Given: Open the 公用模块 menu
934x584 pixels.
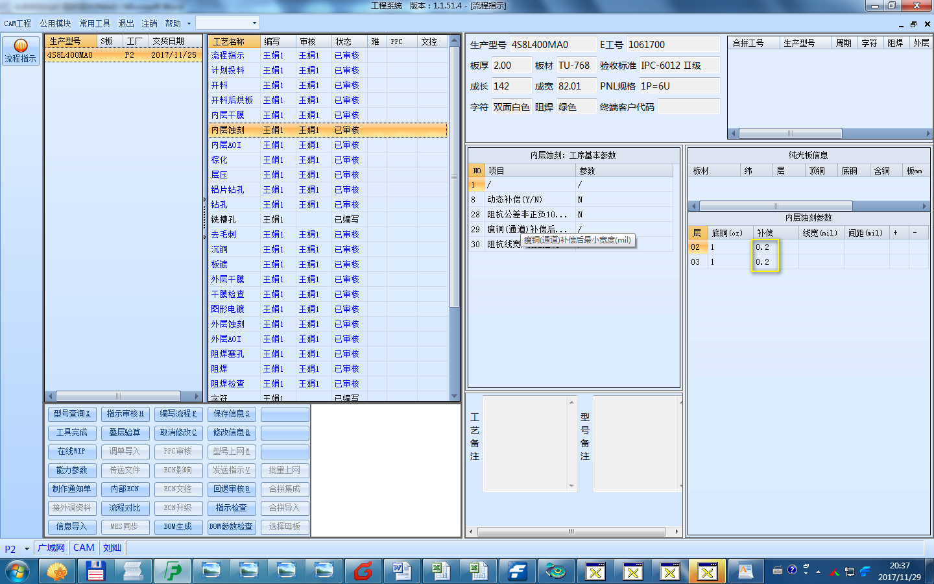Looking at the screenshot, I should pyautogui.click(x=55, y=23).
